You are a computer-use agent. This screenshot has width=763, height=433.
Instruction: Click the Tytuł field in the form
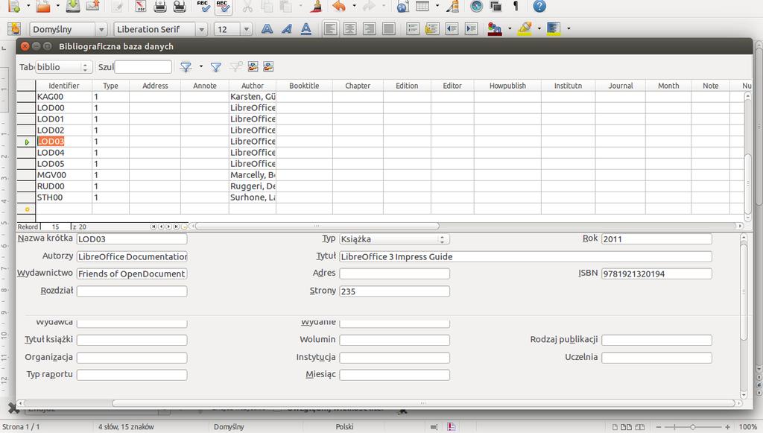coord(525,257)
